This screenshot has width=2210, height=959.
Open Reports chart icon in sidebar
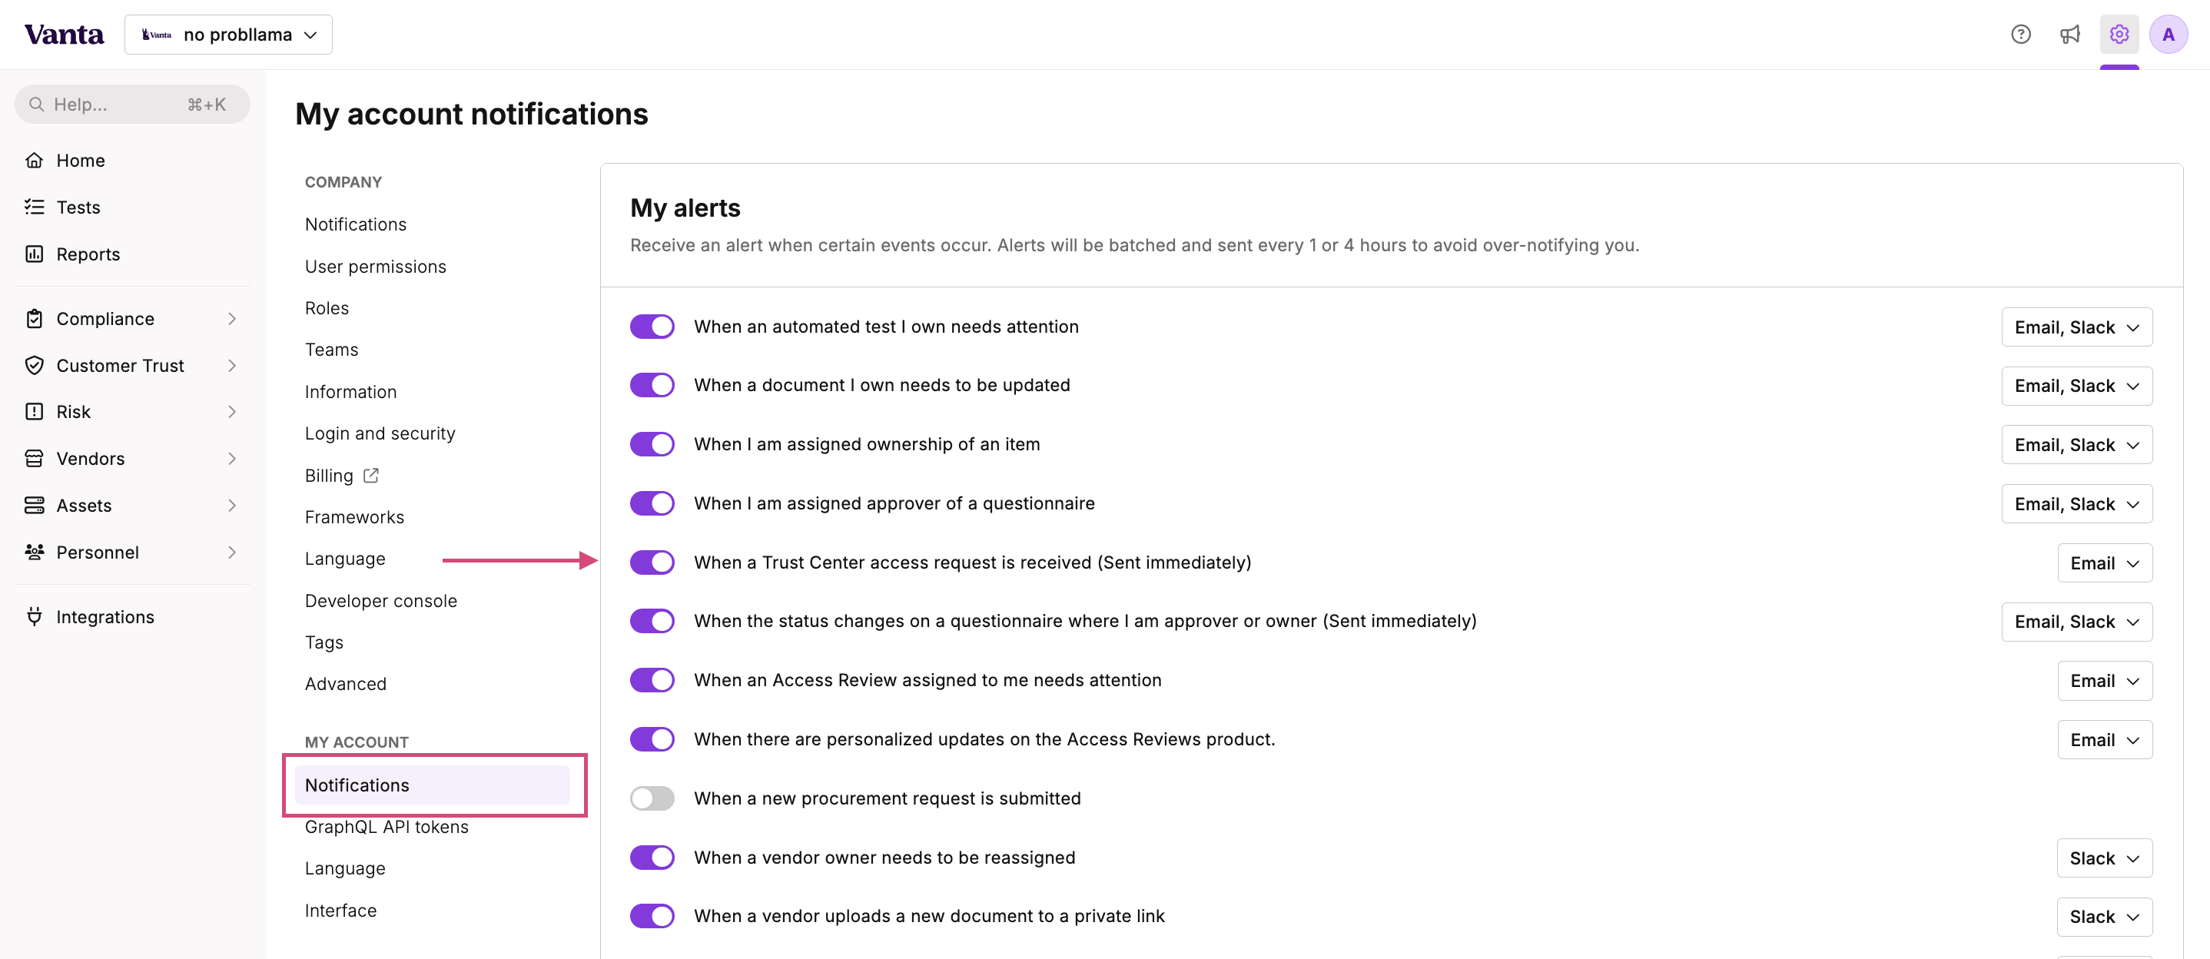pyautogui.click(x=35, y=254)
